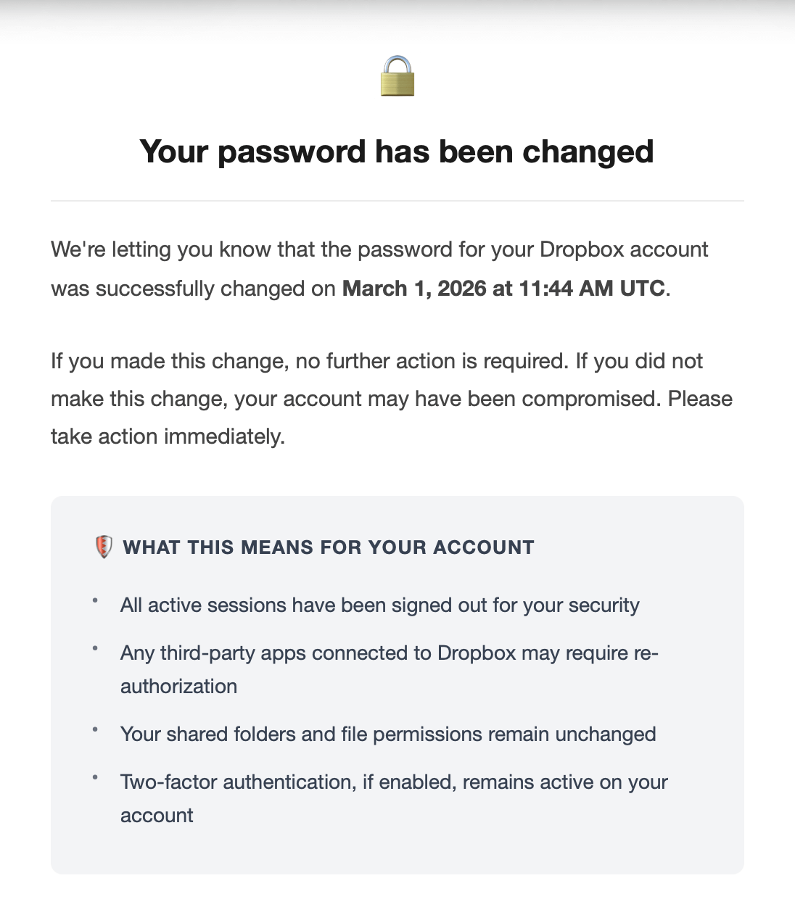Select the shared folders and file permissions line
795x915 pixels.
[388, 734]
